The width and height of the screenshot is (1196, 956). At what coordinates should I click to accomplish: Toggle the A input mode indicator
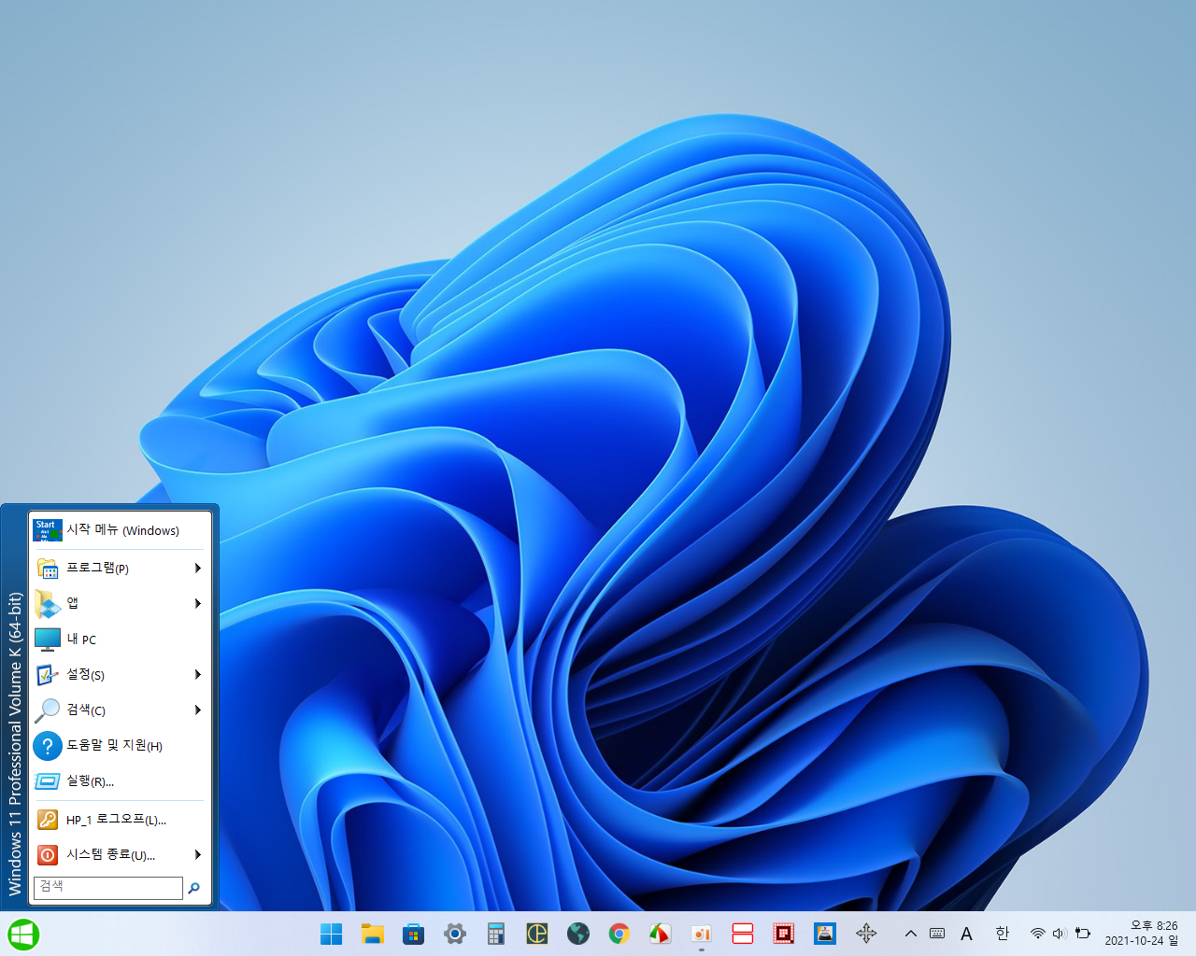tap(967, 934)
